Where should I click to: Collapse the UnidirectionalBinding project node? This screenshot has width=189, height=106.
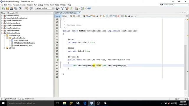(2, 33)
